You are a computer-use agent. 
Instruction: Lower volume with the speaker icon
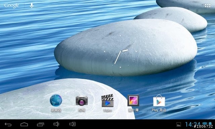(56, 124)
